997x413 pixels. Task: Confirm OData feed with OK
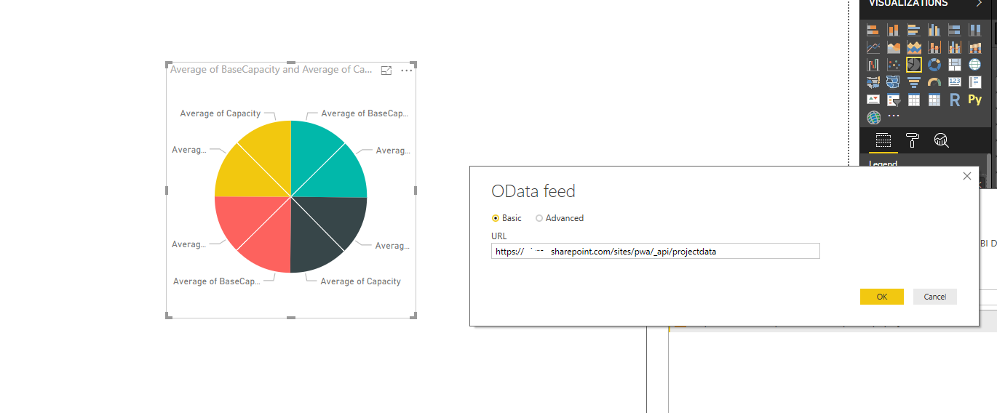(882, 297)
